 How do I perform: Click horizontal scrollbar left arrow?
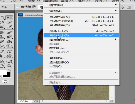42,101
